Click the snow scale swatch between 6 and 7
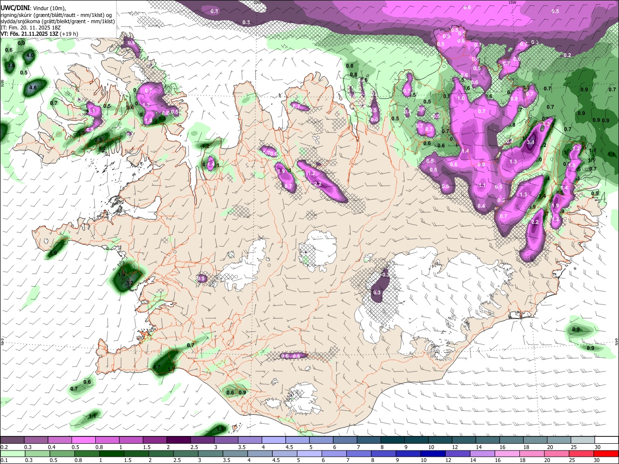This screenshot has width=619, height=464. tap(345, 440)
